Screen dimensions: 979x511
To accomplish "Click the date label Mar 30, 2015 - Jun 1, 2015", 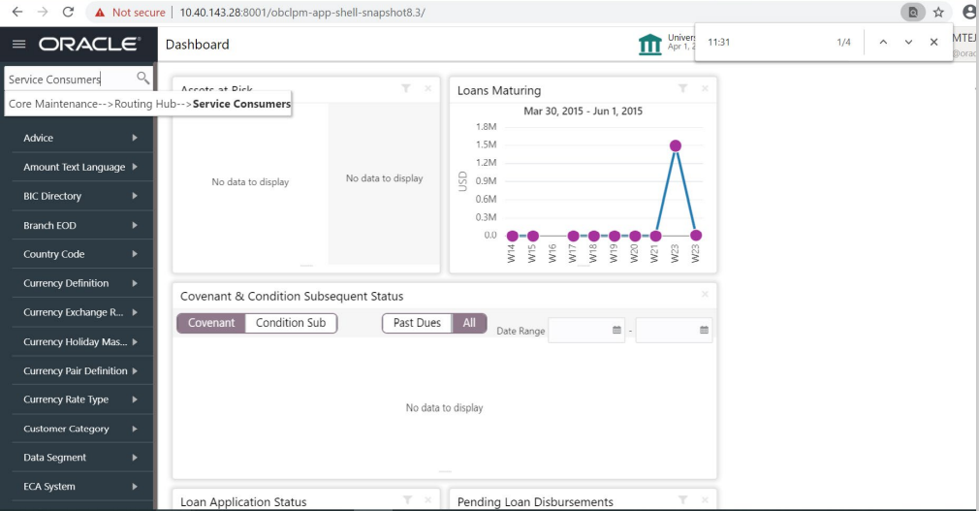I will point(583,112).
